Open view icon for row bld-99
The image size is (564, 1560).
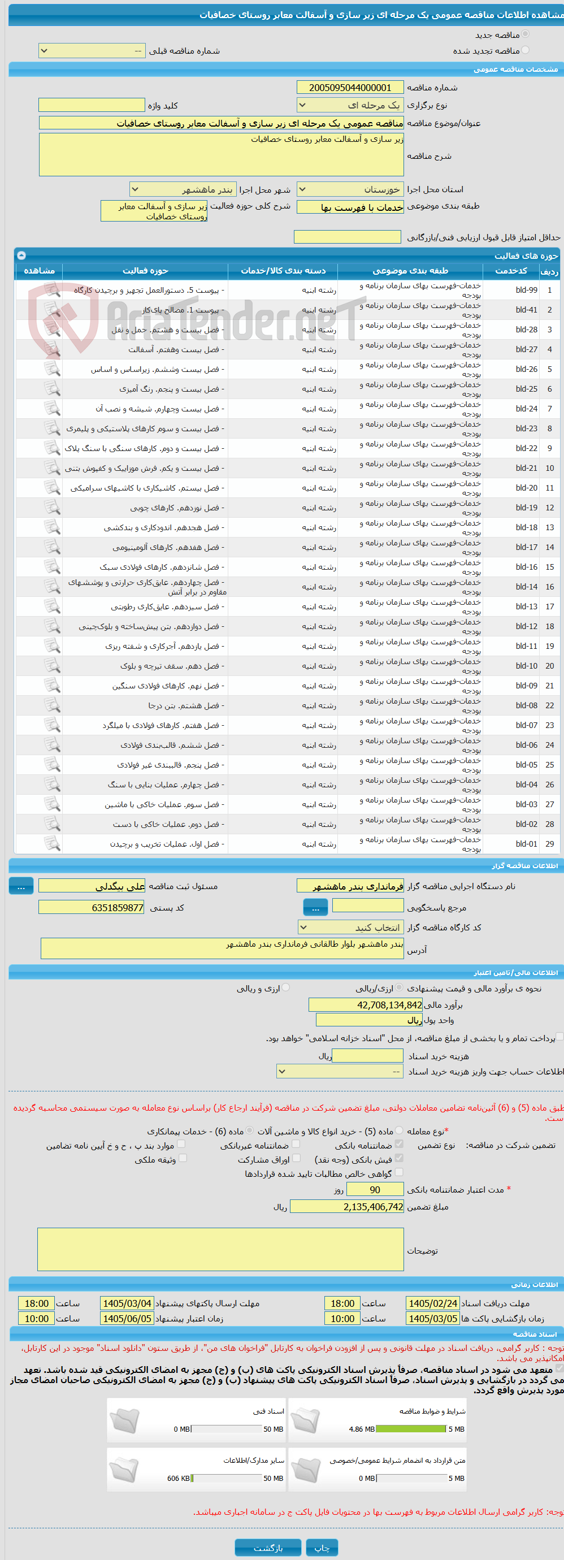tap(53, 289)
